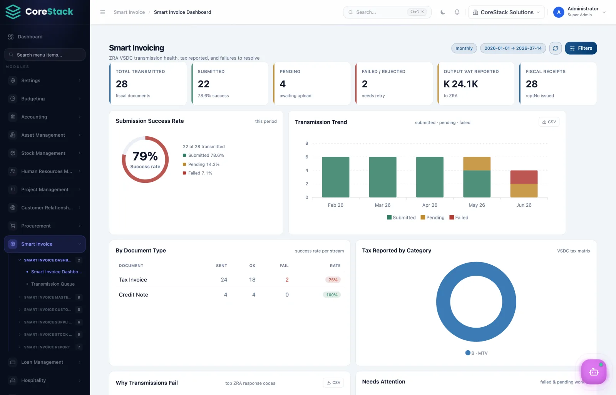Expand Smart Invoice Masters section
Viewport: 616px width, 395px height.
50,297
